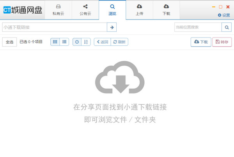
Task: Click the magnifier search button
Action: (226, 27)
